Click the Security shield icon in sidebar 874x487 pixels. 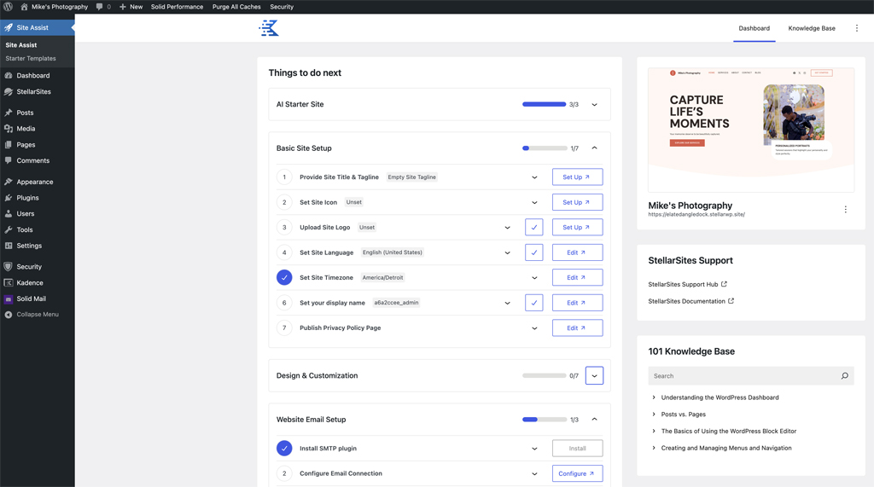(x=9, y=267)
